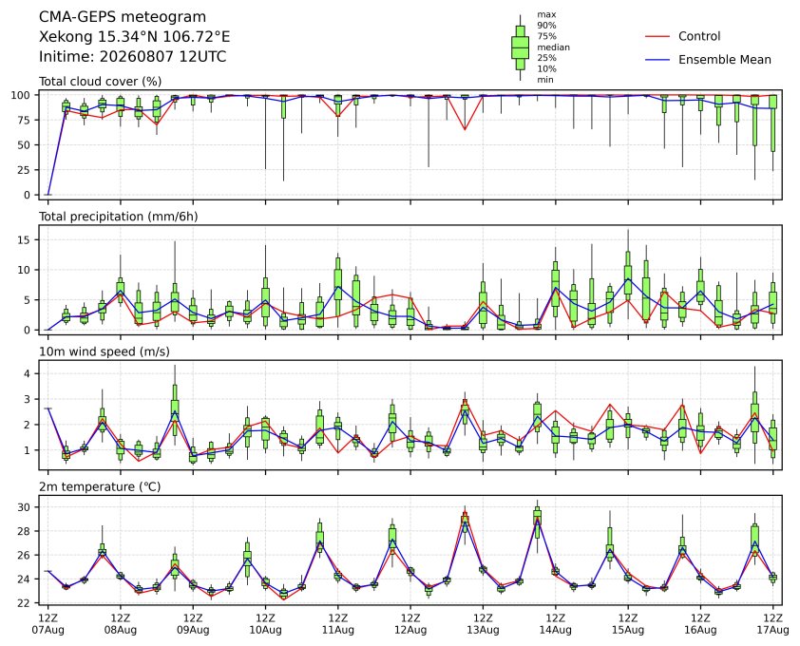Select the Ensemble Mean legend label
Image resolution: width=800 pixels, height=646 pixels.
point(725,60)
